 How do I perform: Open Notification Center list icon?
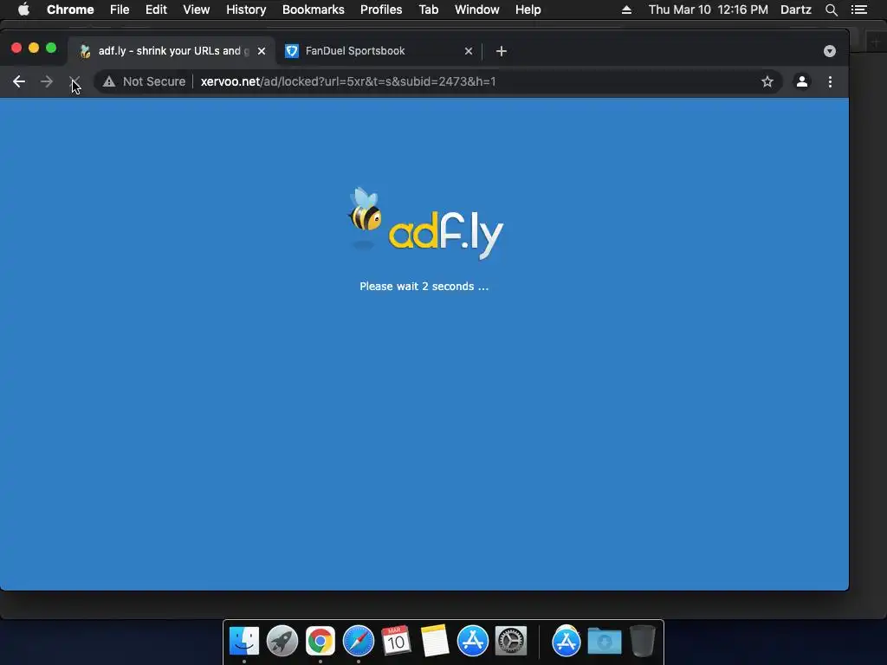pos(858,10)
